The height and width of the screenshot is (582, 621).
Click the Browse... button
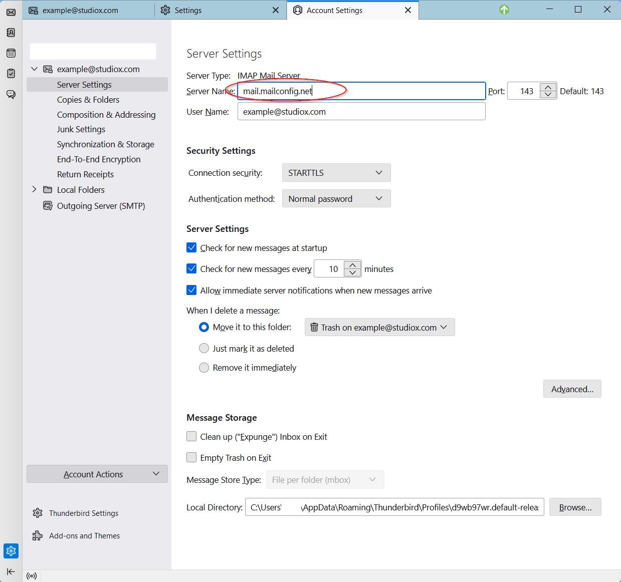(575, 507)
